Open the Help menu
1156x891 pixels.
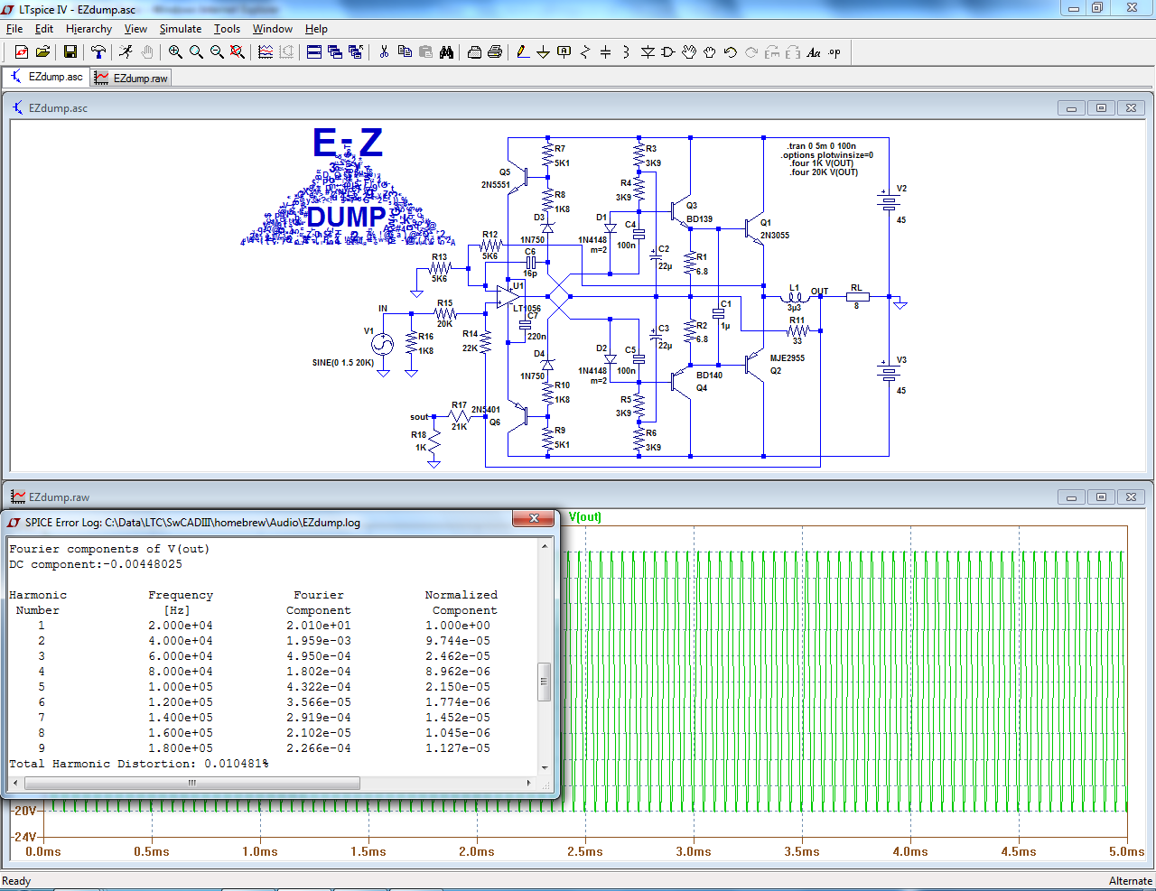pos(316,29)
